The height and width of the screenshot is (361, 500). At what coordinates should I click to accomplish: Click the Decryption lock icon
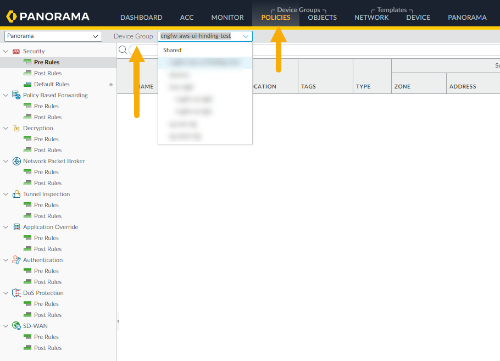pyautogui.click(x=16, y=128)
